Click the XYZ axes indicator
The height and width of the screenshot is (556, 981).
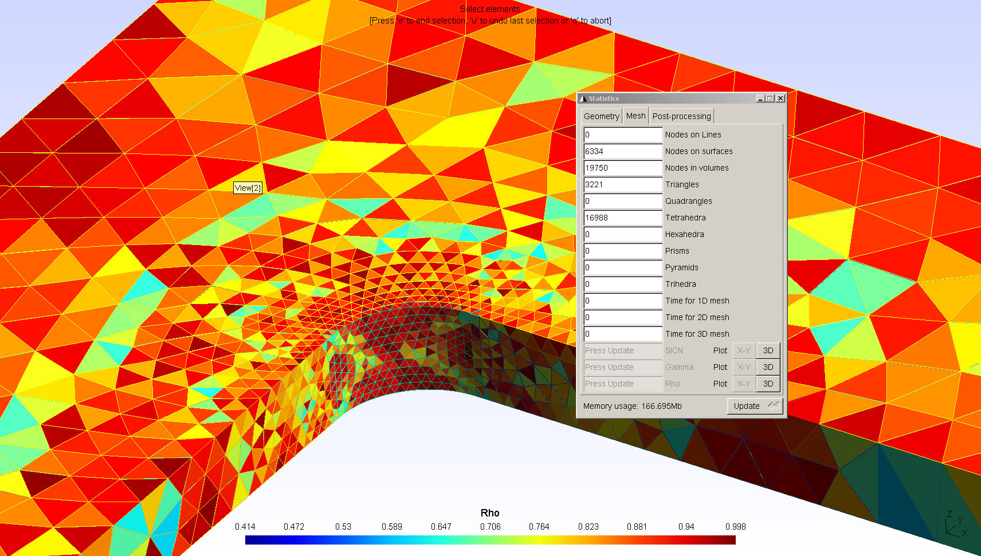(956, 525)
